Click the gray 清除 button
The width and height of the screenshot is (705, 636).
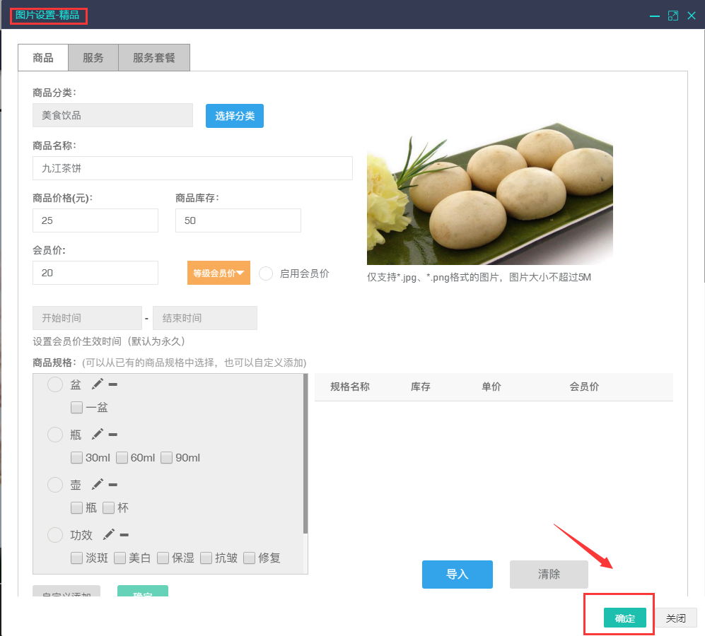(549, 574)
